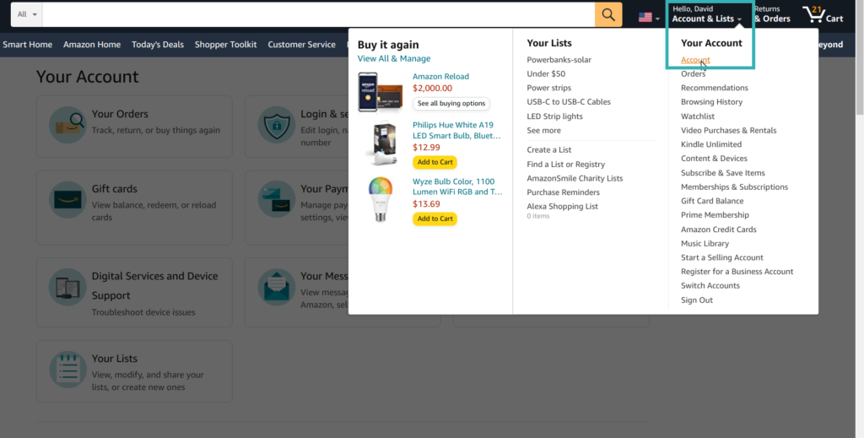Image resolution: width=864 pixels, height=438 pixels.
Task: Open the Under $50 list
Action: tap(546, 73)
